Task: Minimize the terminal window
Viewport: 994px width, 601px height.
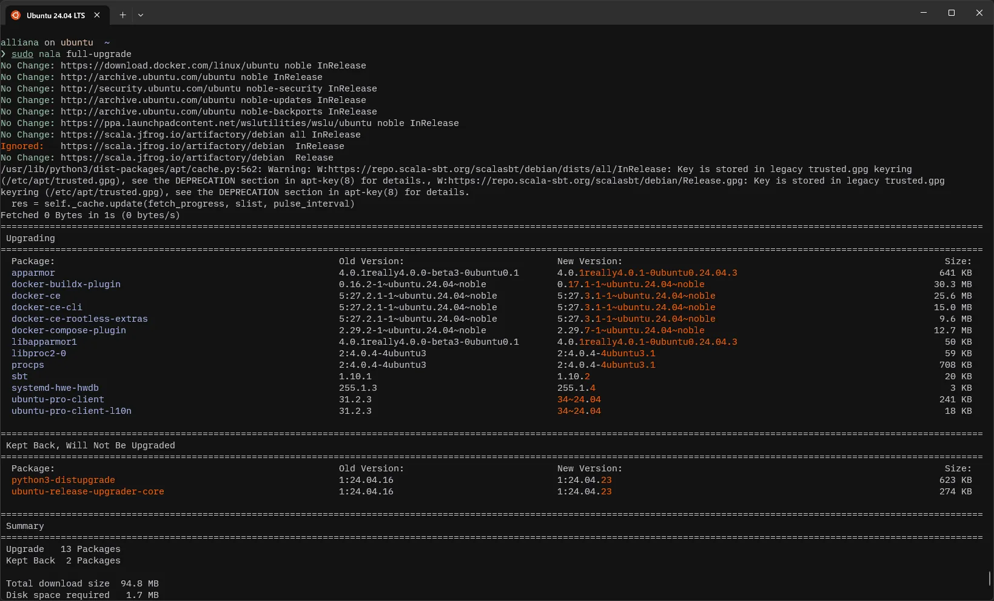Action: (x=924, y=13)
